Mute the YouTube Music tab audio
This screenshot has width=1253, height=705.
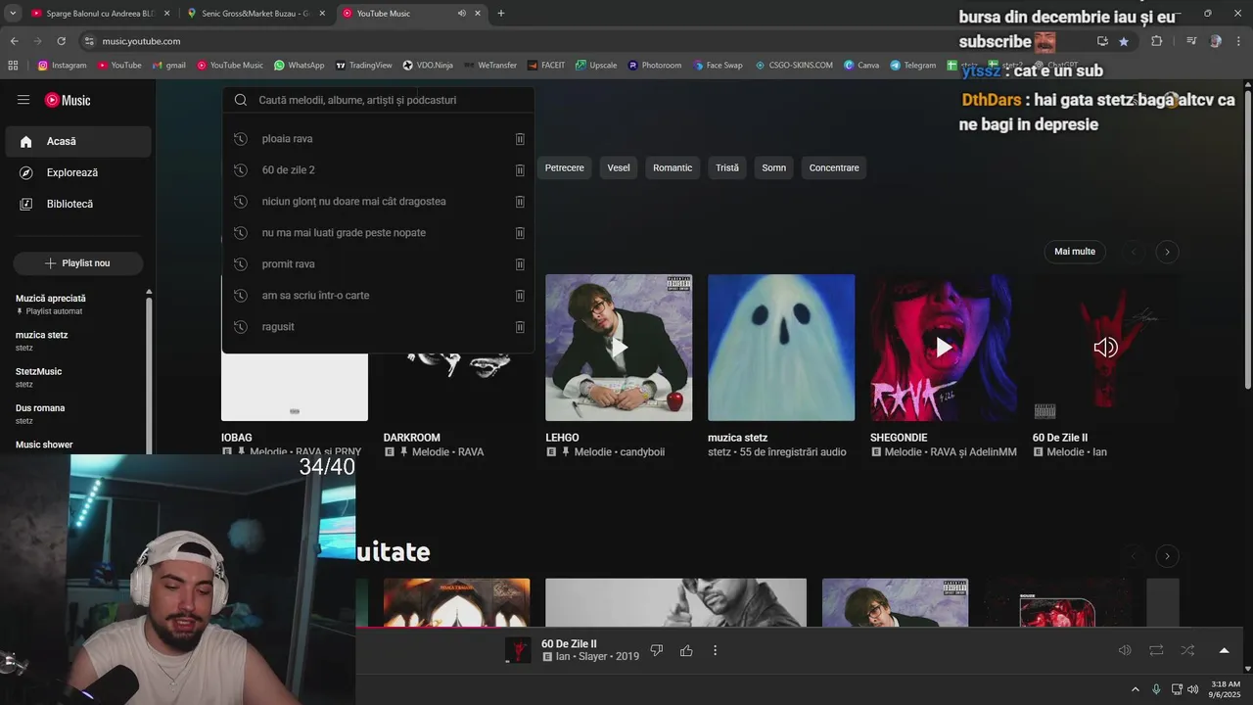461,14
